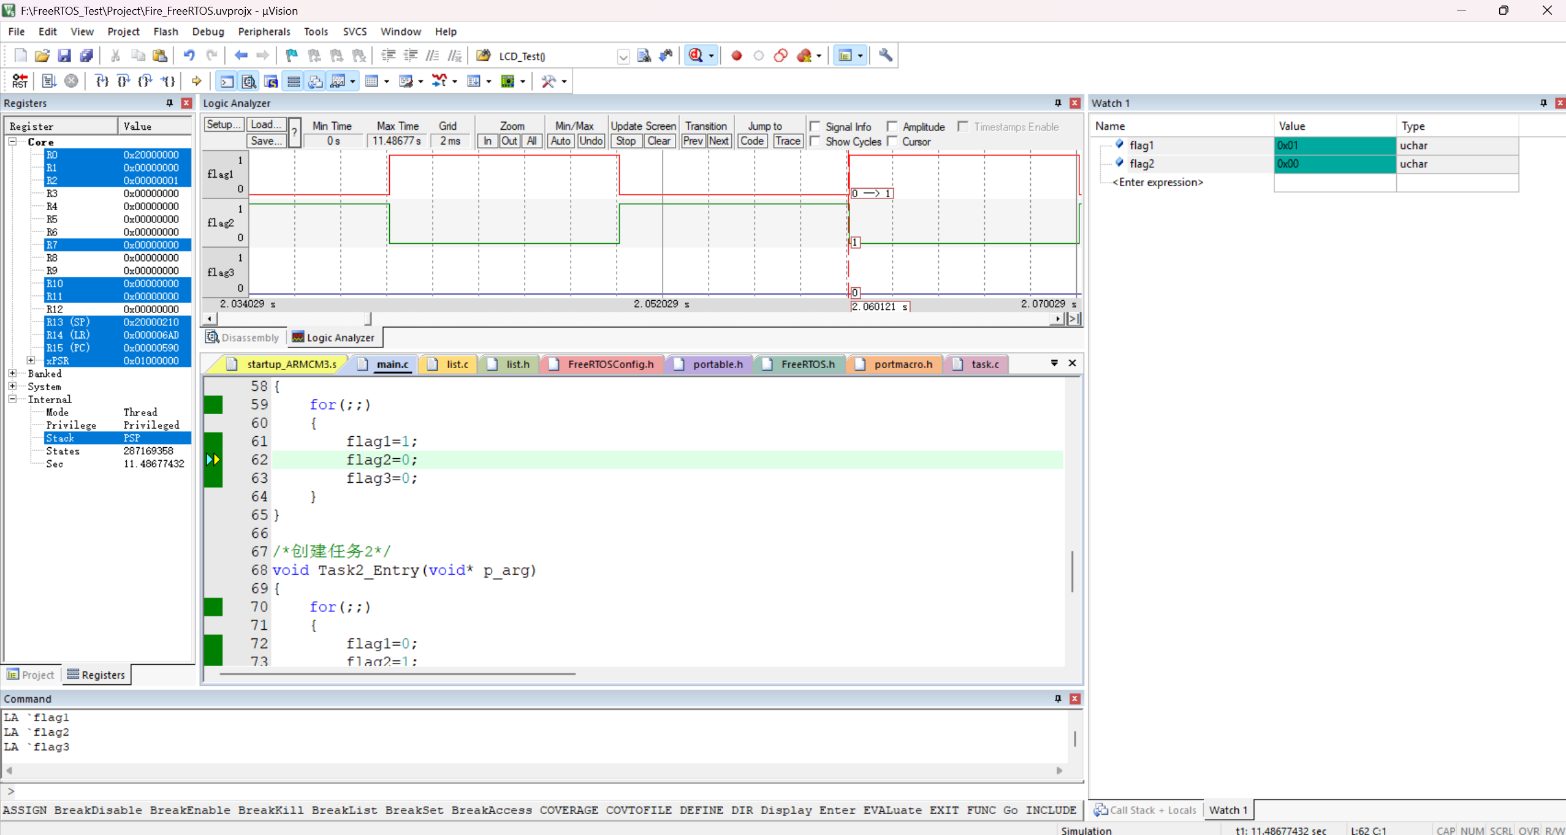The image size is (1566, 835).
Task: Click the Step Over icon
Action: (123, 81)
